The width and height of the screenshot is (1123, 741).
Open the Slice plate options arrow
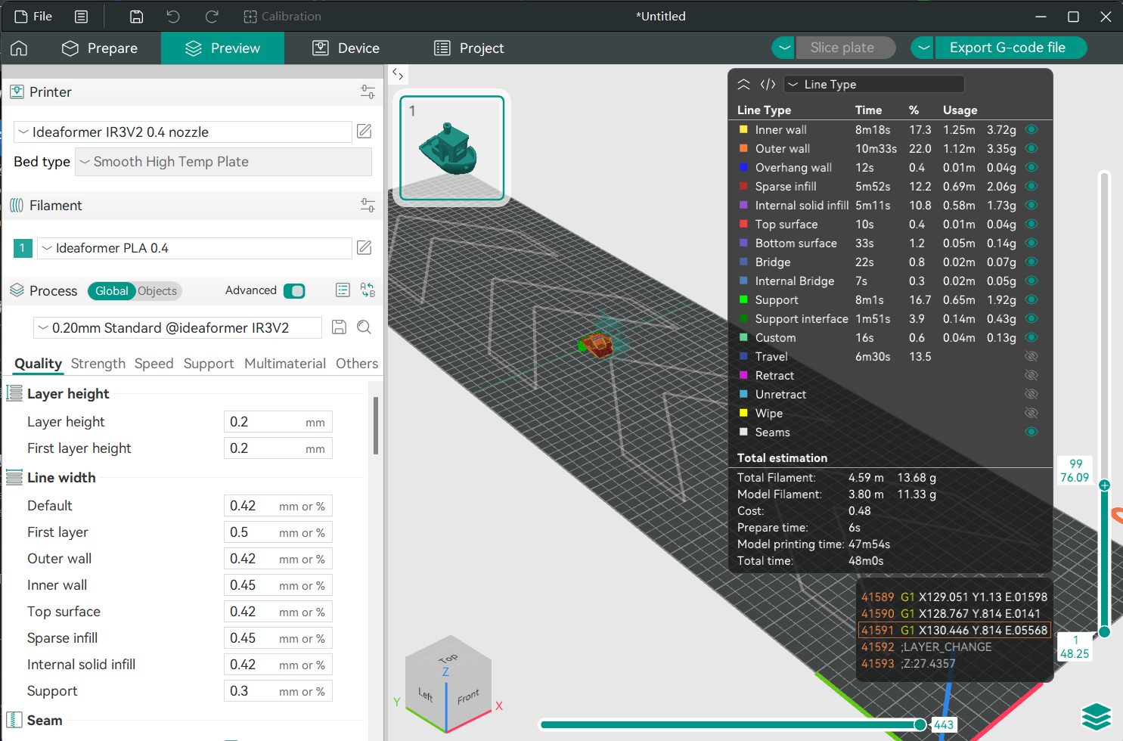click(784, 48)
